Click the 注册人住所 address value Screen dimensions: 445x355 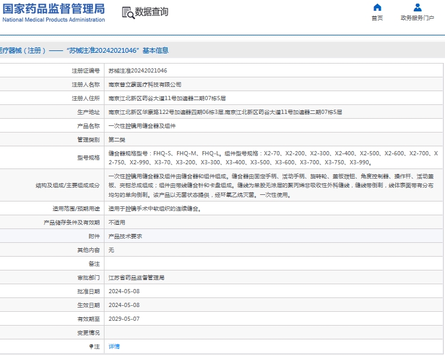[x=167, y=98]
